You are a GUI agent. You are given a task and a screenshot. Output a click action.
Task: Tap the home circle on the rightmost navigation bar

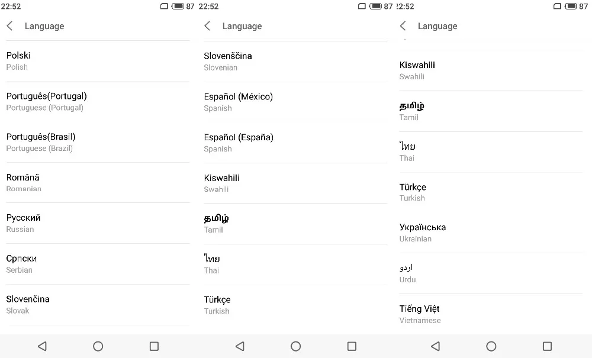point(491,346)
